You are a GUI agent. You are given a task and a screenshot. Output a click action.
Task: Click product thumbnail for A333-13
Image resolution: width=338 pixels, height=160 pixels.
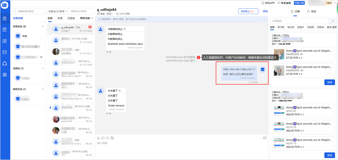pos(279,143)
